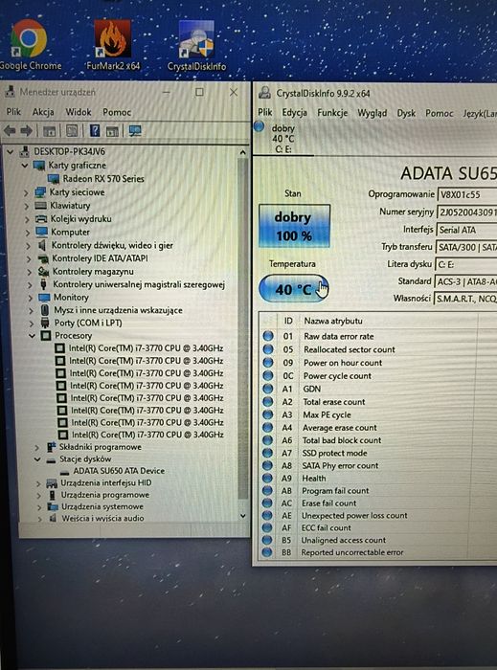This screenshot has height=670, width=497.
Task: Collapse the Karty graficzne category
Action: (x=25, y=165)
